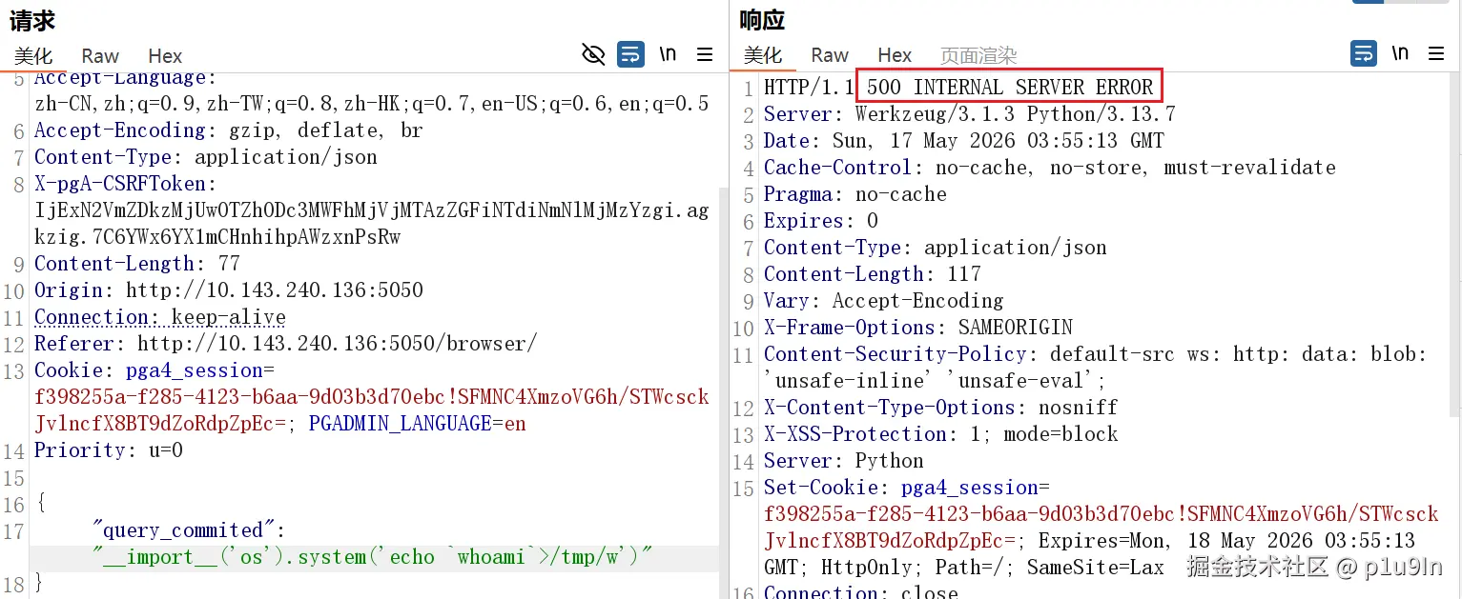Click the Date: Sun, 17 May 2026 line
This screenshot has height=599, width=1462.
[x=963, y=141]
